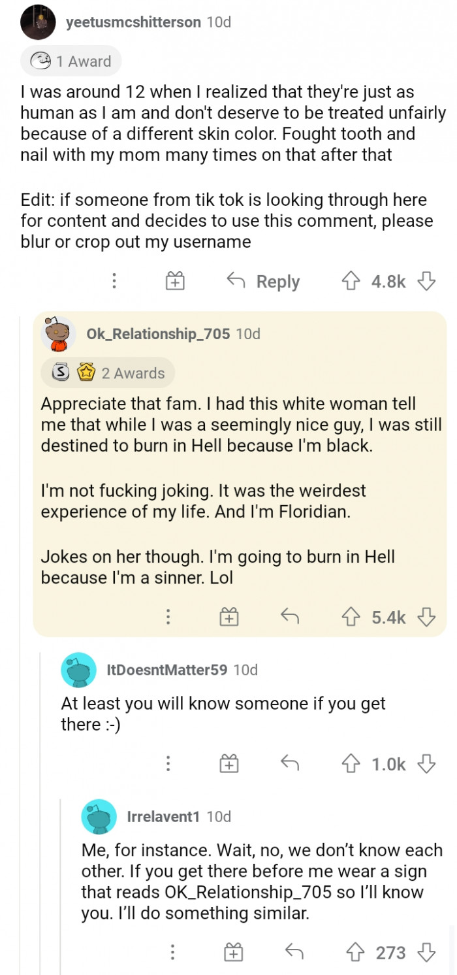Open overflow menu on Irrelavent1's comment

172,953
